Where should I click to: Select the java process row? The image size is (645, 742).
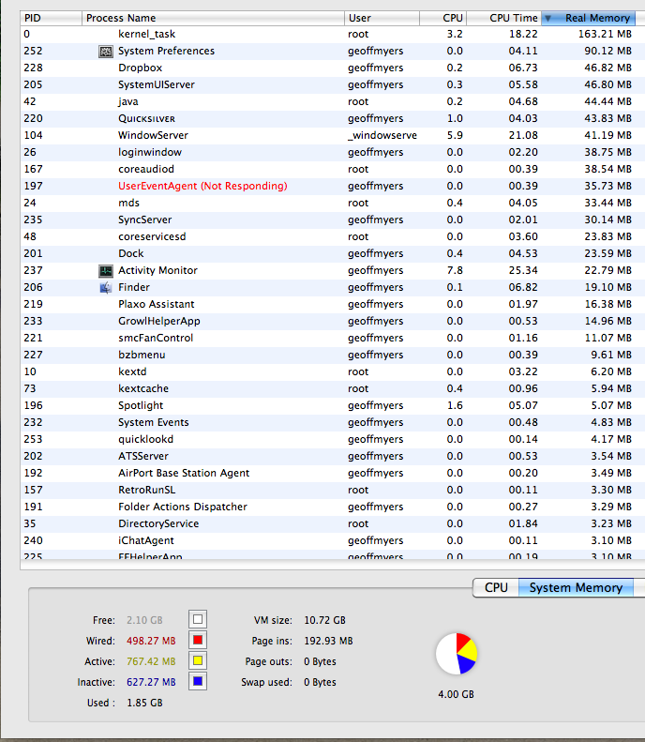(333, 101)
